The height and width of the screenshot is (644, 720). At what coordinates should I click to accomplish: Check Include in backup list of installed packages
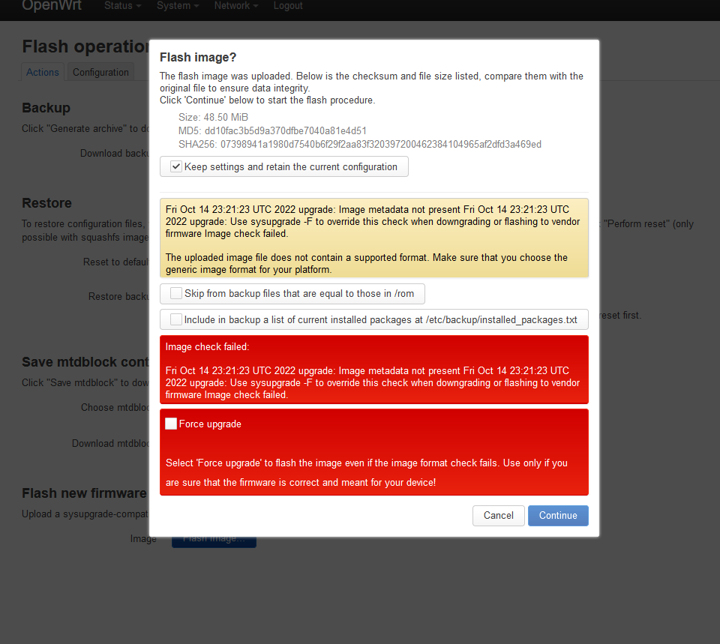(x=176, y=319)
